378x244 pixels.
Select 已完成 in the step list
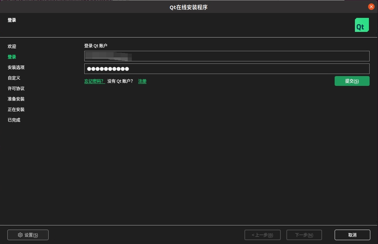tap(14, 120)
